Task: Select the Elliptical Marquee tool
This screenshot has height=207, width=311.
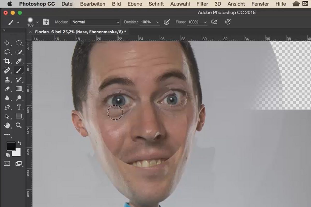Action: [19, 43]
